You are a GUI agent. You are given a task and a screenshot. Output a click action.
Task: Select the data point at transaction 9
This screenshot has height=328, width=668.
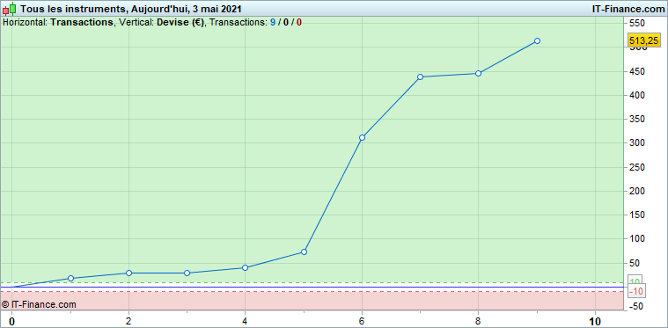(x=537, y=40)
